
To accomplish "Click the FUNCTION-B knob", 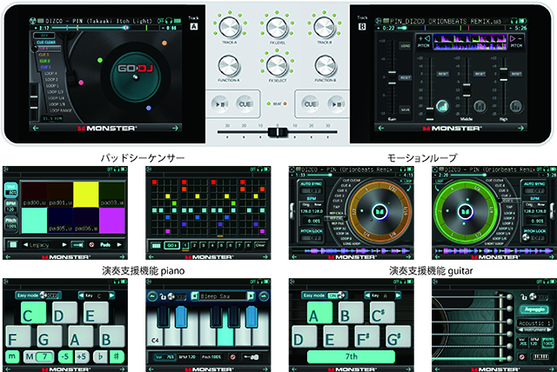I will pos(325,65).
